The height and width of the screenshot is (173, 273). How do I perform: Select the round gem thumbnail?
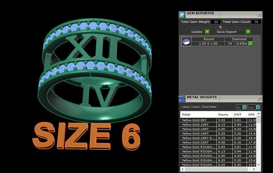point(186,41)
